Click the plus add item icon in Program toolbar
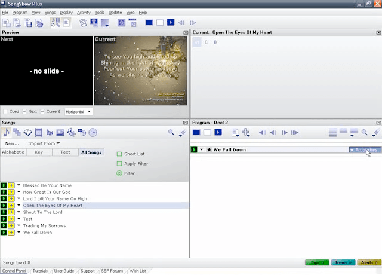This screenshot has width=382, height=275. (245, 133)
